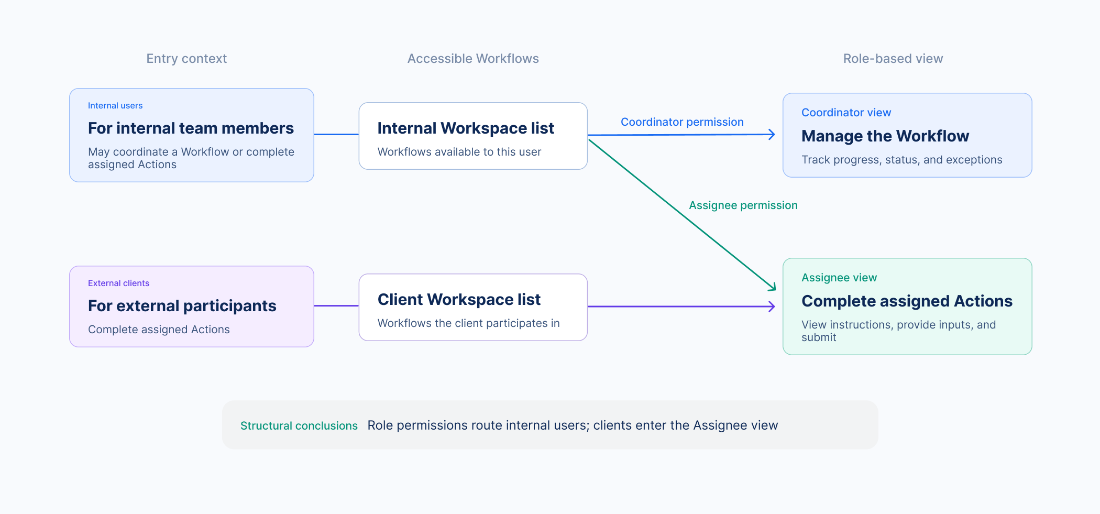
Task: Click bold 'Complete assigned Actions' title in Assignee view card
Action: pos(907,301)
